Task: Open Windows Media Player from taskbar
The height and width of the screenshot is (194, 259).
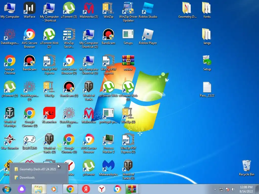Action: [54, 189]
